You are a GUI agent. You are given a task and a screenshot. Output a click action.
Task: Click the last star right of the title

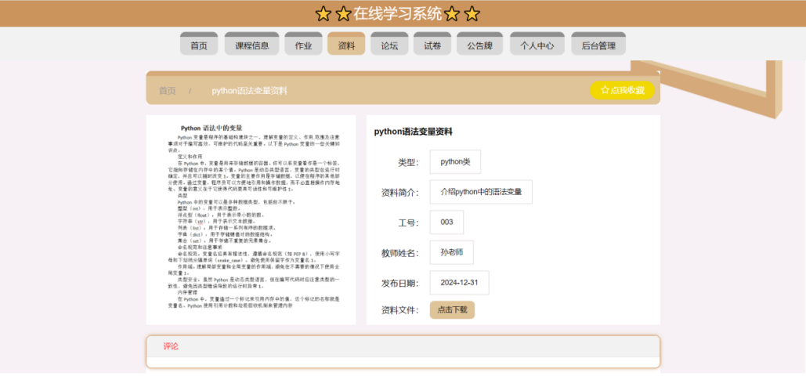point(472,13)
